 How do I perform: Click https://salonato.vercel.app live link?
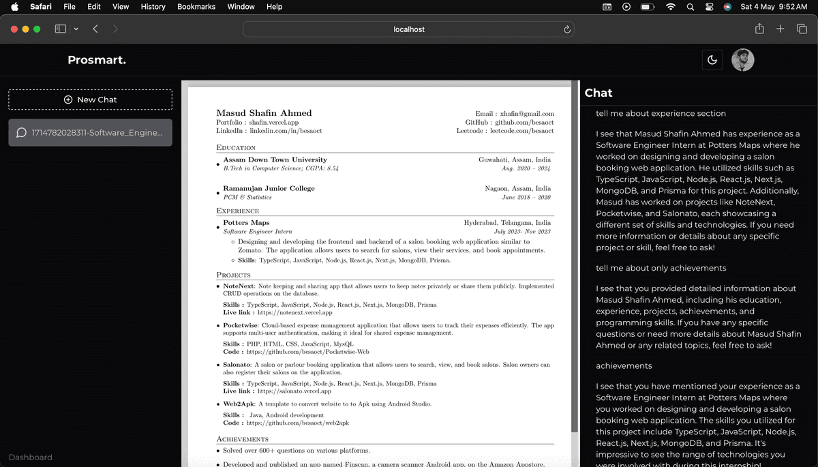294,391
